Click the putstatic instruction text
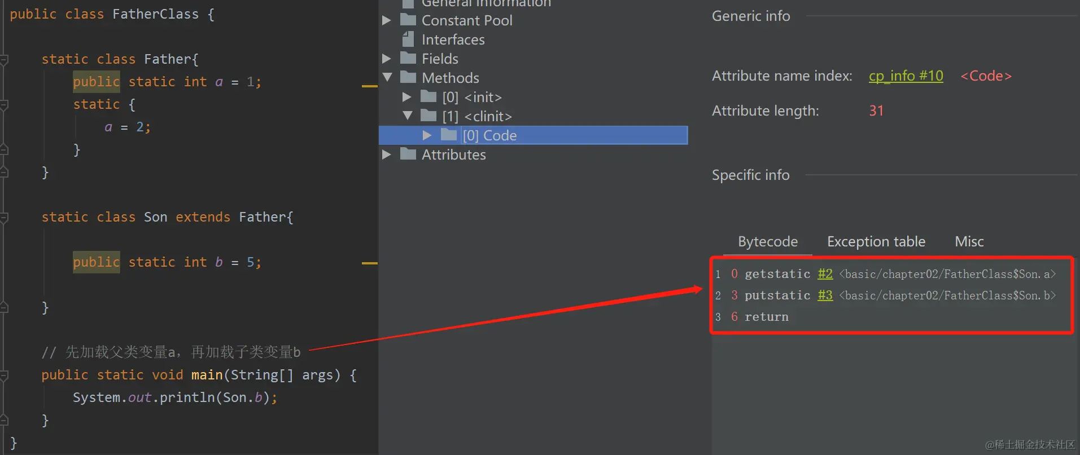Image resolution: width=1080 pixels, height=455 pixels. (777, 295)
